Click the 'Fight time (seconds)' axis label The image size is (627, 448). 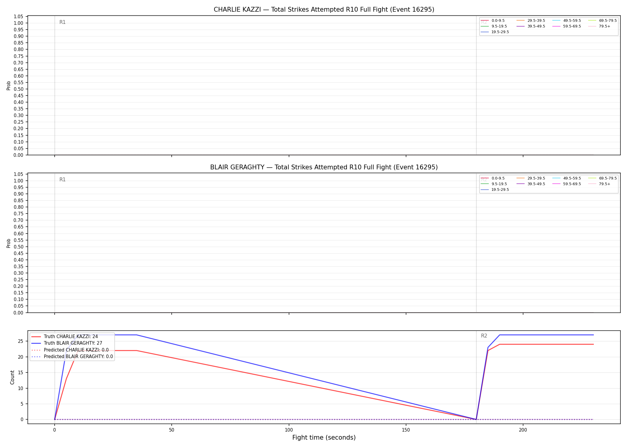tap(324, 438)
